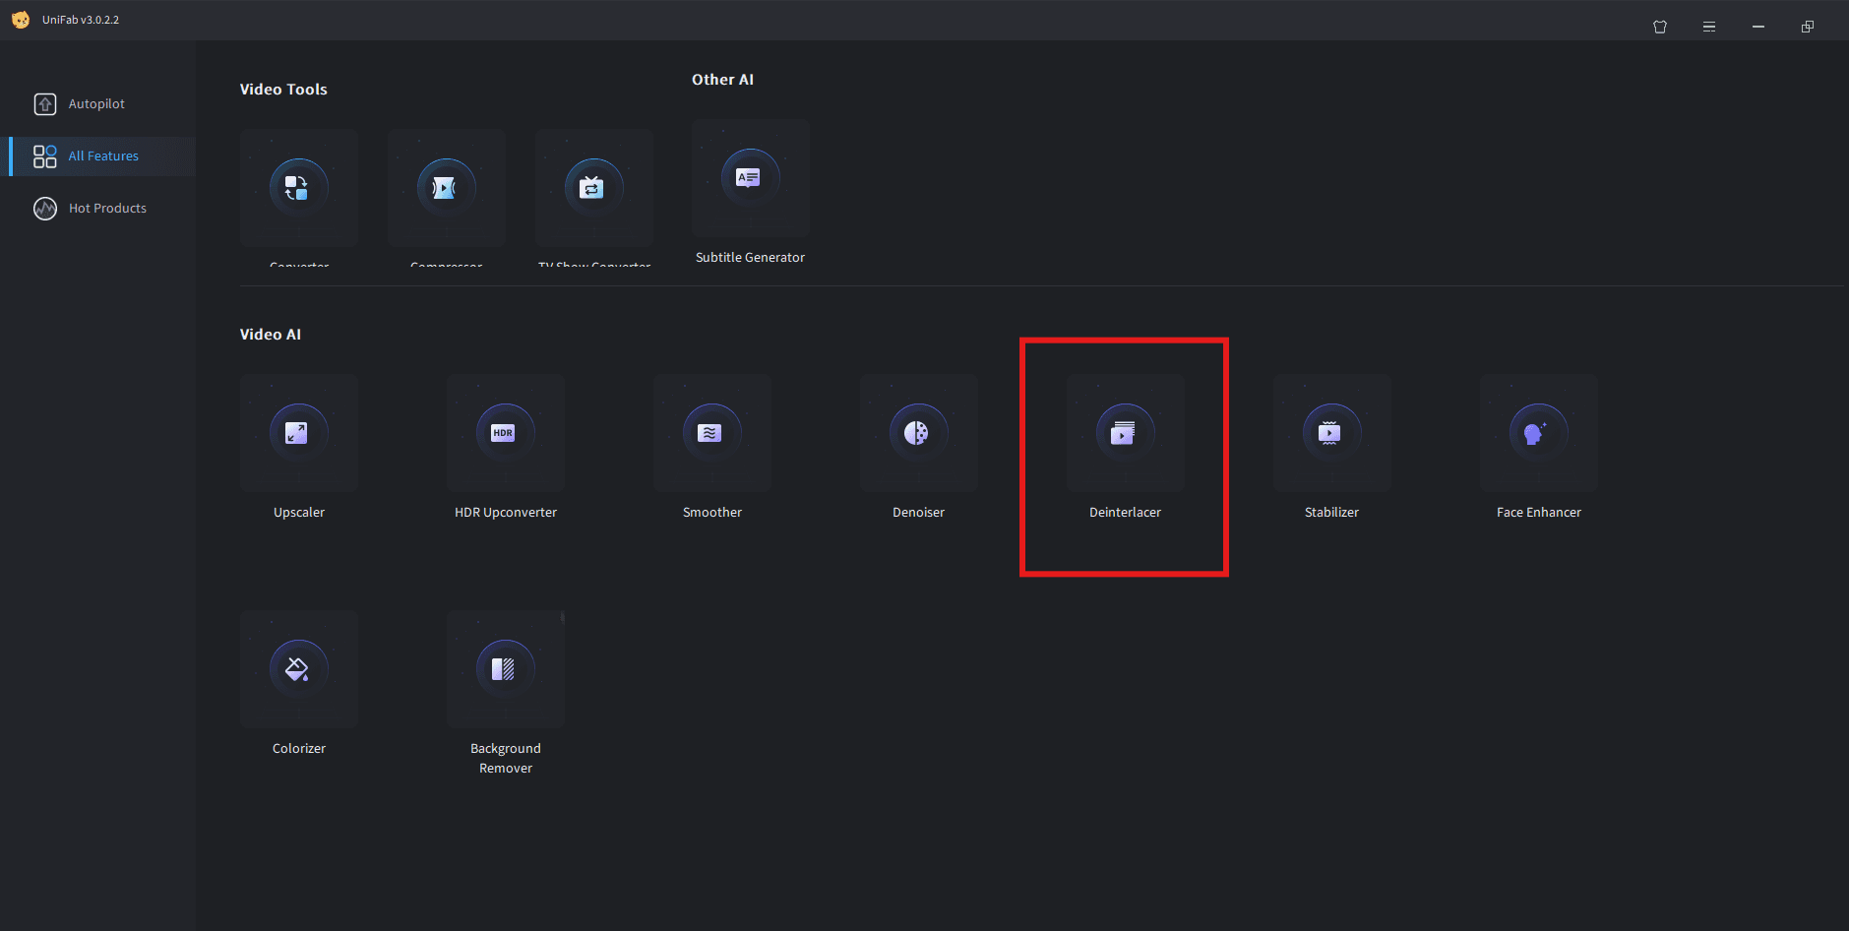Click the Subtitle Generator text label

click(750, 258)
